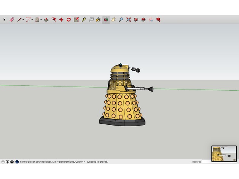Click the blue help icon in the status bar
The width and height of the screenshot is (239, 179).
tap(17, 162)
